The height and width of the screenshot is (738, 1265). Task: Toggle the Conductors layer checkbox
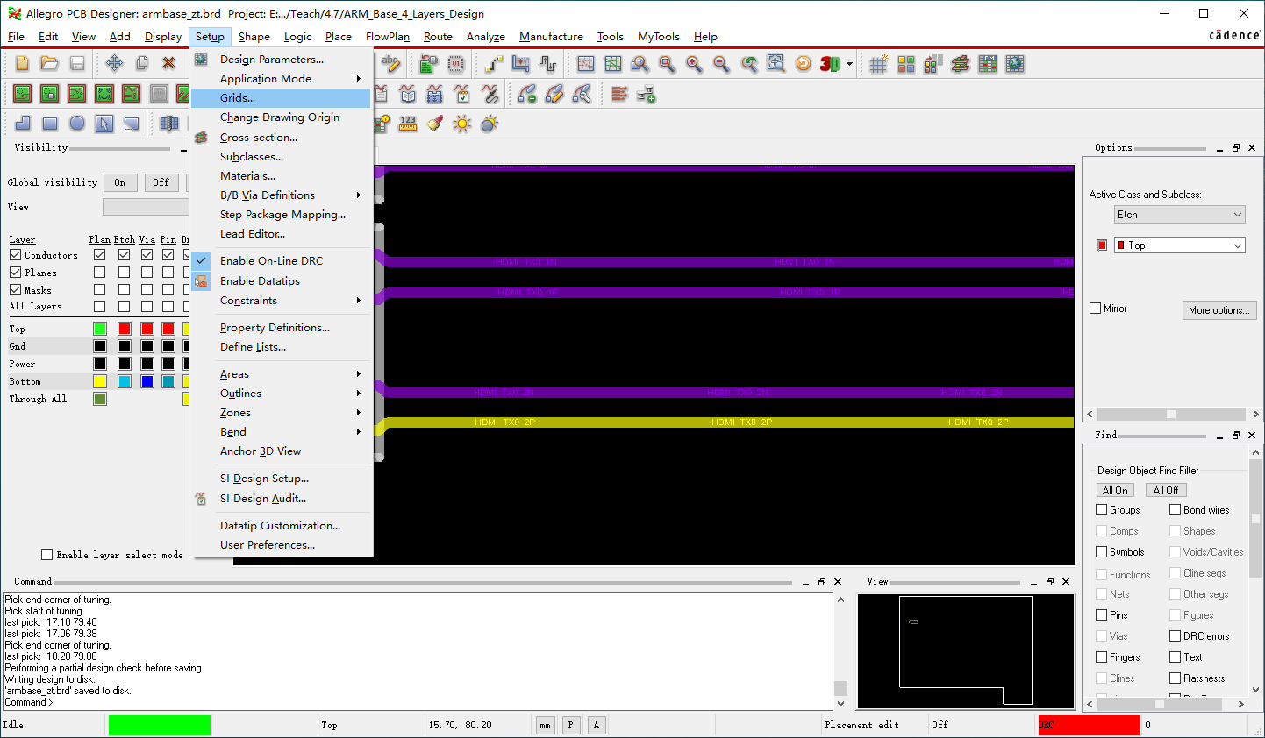(16, 255)
